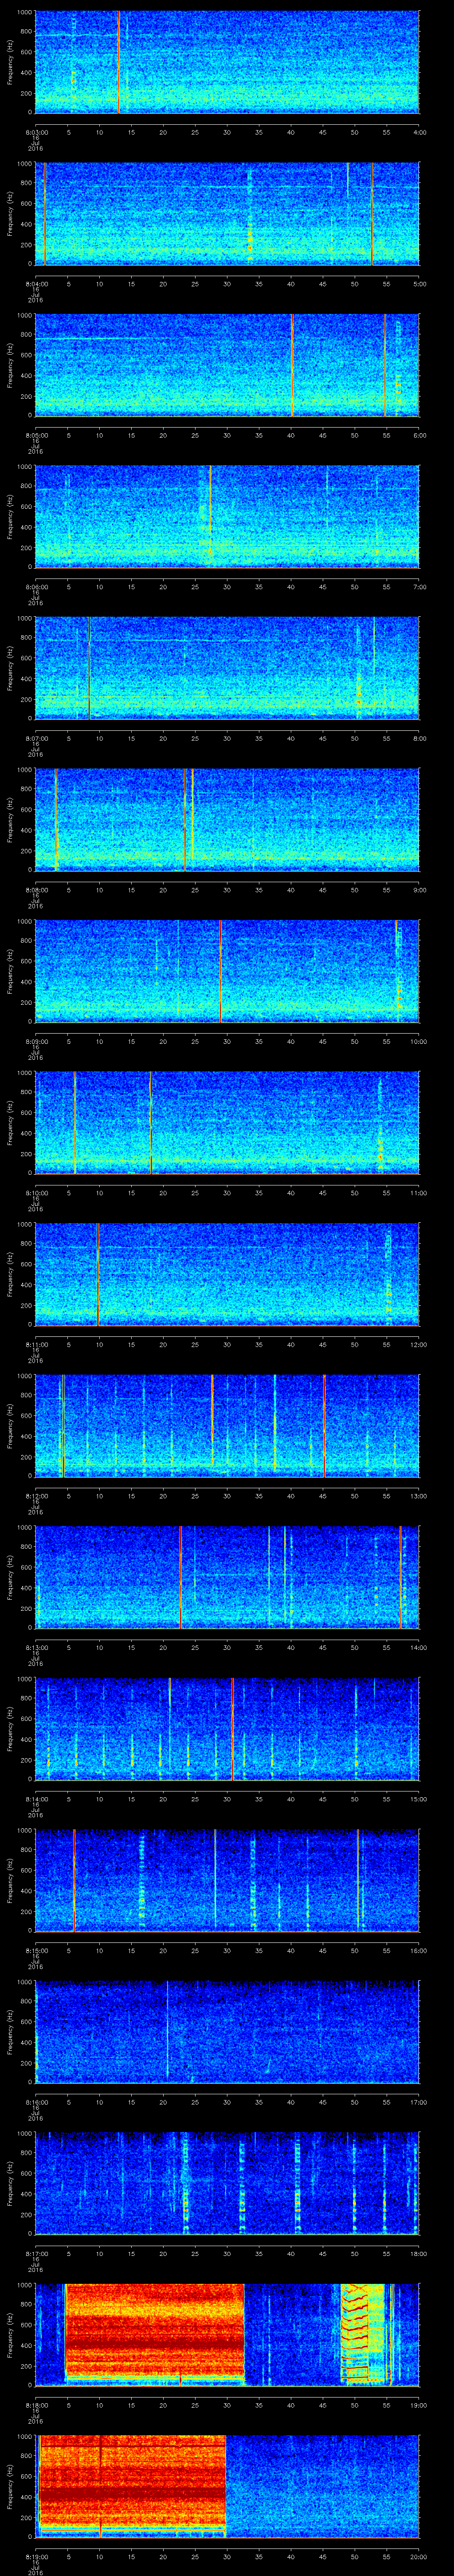Click the red line near 23 seconds in the 8:13 panel
The width and height of the screenshot is (454, 2576).
180,1577
